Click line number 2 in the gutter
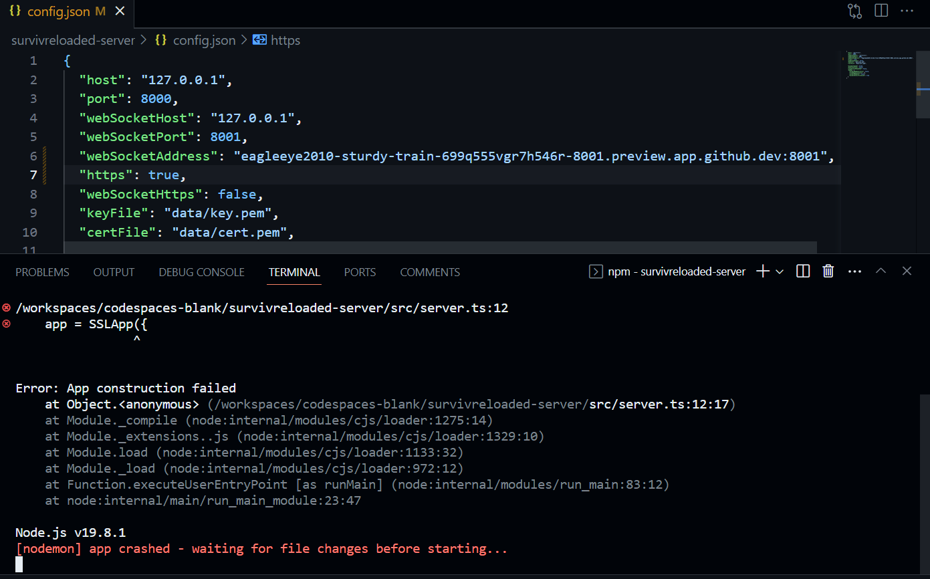Screen dimensions: 930x579 pos(33,80)
